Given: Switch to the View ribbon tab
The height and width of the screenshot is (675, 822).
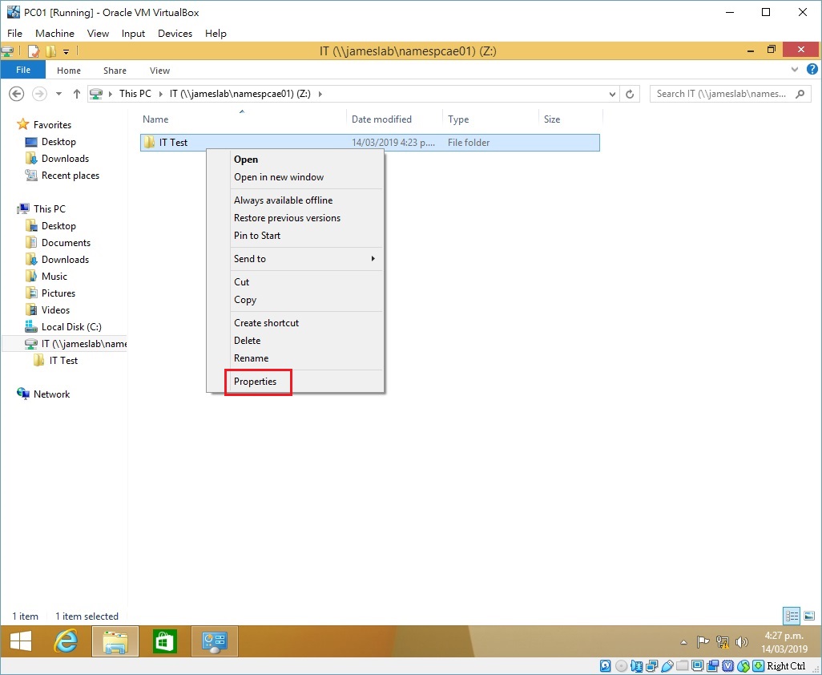Looking at the screenshot, I should point(159,71).
